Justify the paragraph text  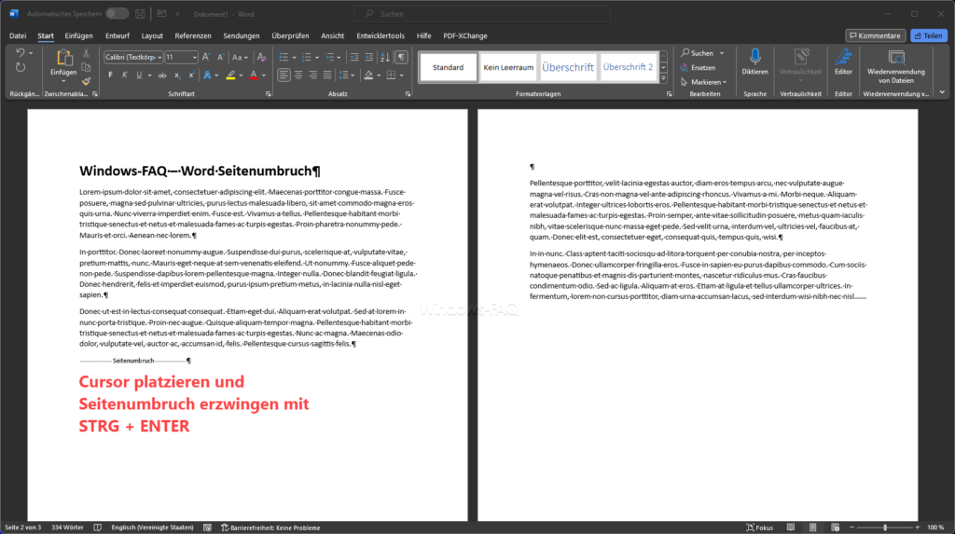coord(327,75)
